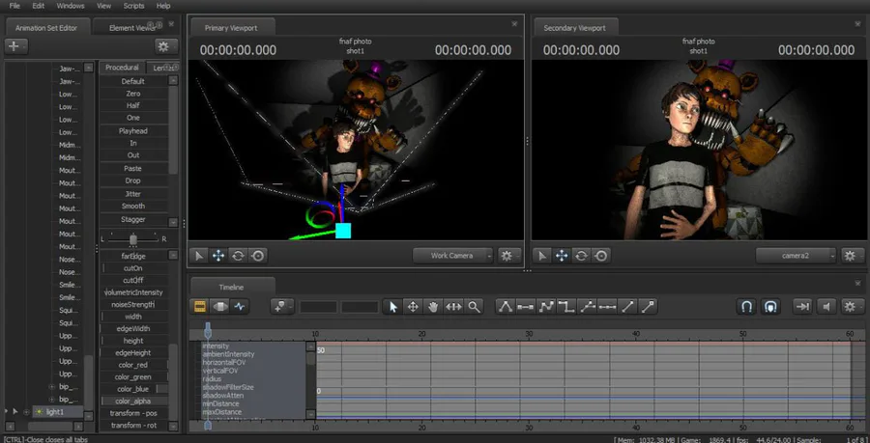
Task: Toggle the filled magnet snap-to-frame button
Action: (770, 306)
